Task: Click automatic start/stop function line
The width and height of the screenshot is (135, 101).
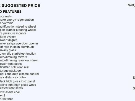Action: coord(18,54)
